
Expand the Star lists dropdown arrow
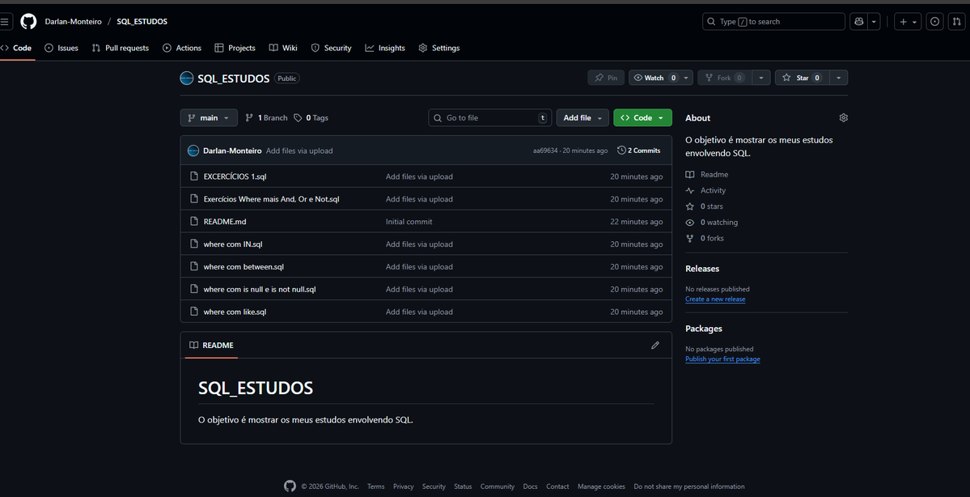click(x=838, y=78)
